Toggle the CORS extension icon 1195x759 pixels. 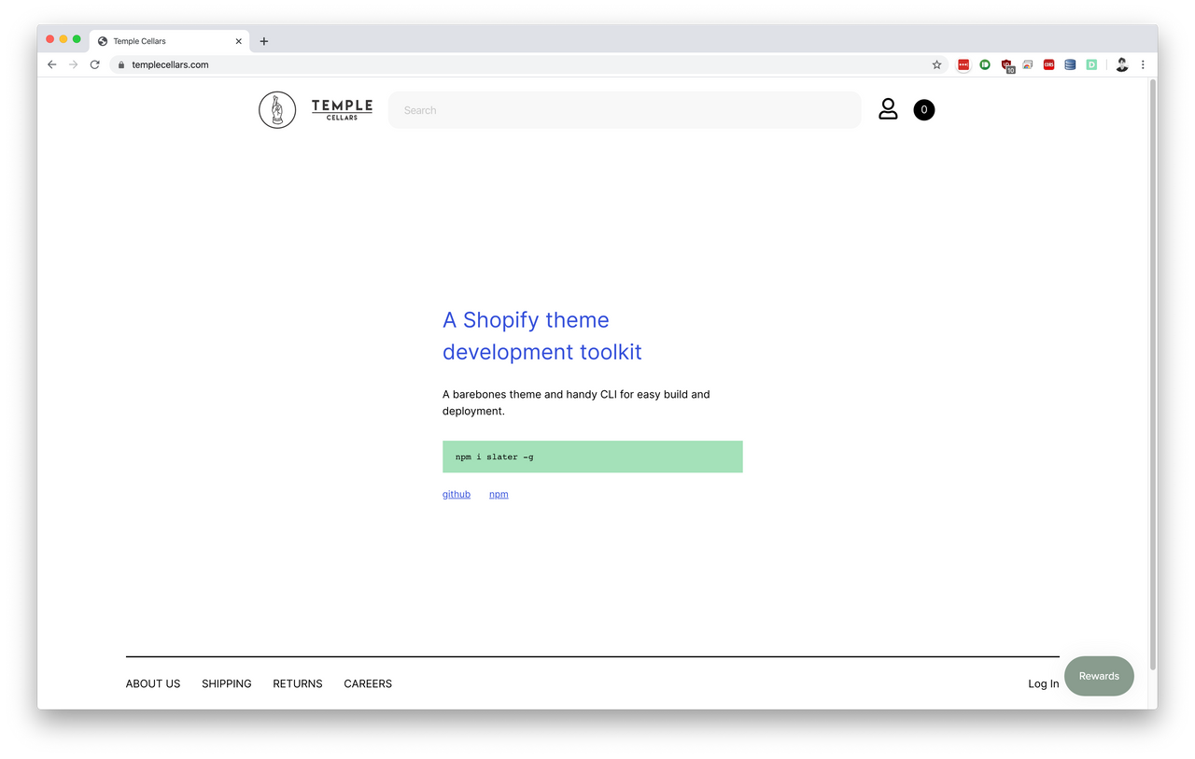pos(1049,64)
